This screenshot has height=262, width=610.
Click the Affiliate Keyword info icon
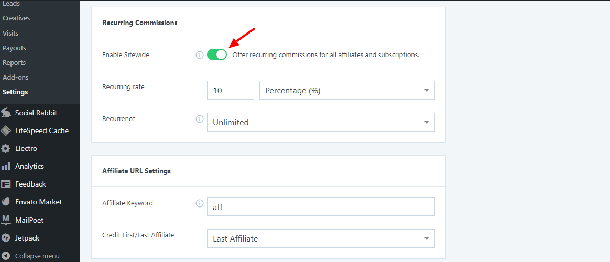tap(199, 203)
